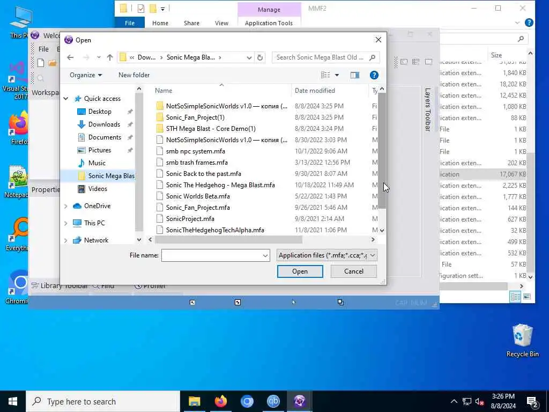549x412 pixels.
Task: Go back in Open dialog
Action: [70, 57]
